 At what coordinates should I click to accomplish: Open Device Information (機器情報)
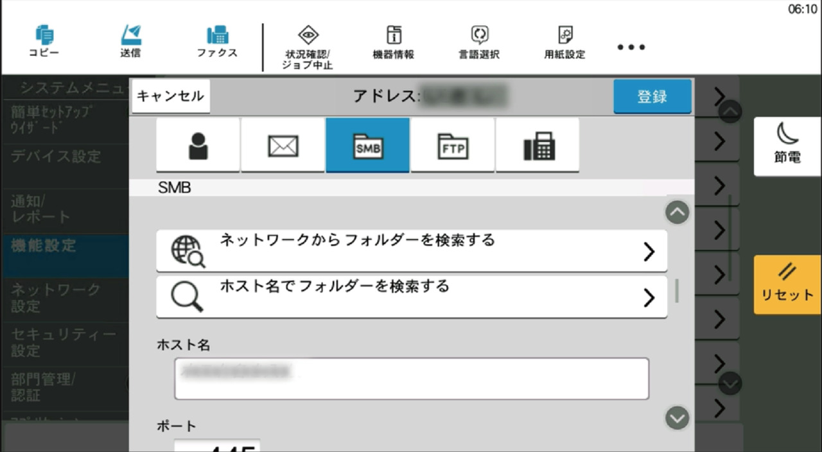point(394,44)
